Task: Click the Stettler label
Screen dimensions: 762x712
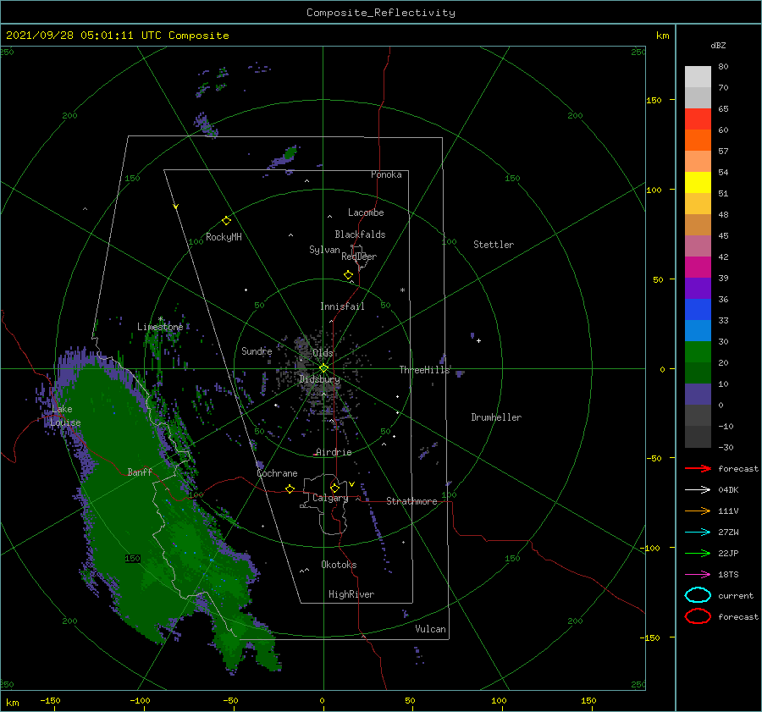Action: click(494, 245)
